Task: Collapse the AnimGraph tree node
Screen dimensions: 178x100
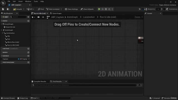Action: [1, 30]
